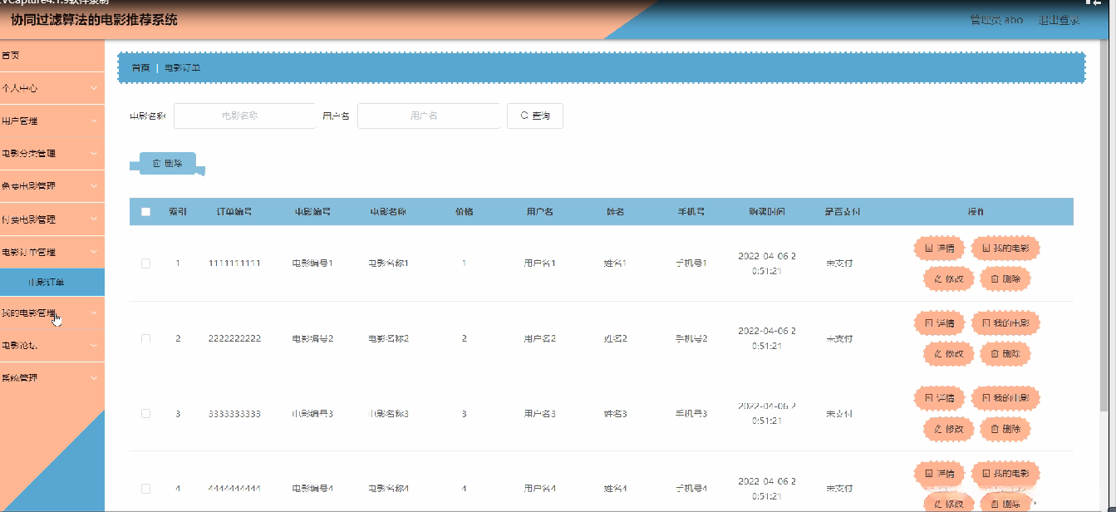Image resolution: width=1116 pixels, height=512 pixels.
Task: Open 详情 details for order row 1
Action: [x=939, y=248]
